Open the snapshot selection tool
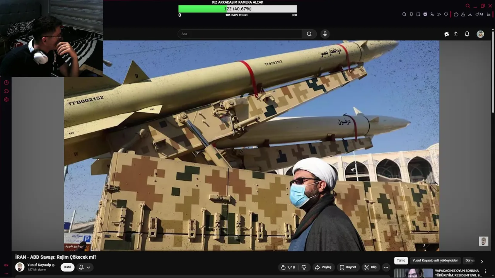Screen dimensions: 495x278 click(x=418, y=14)
